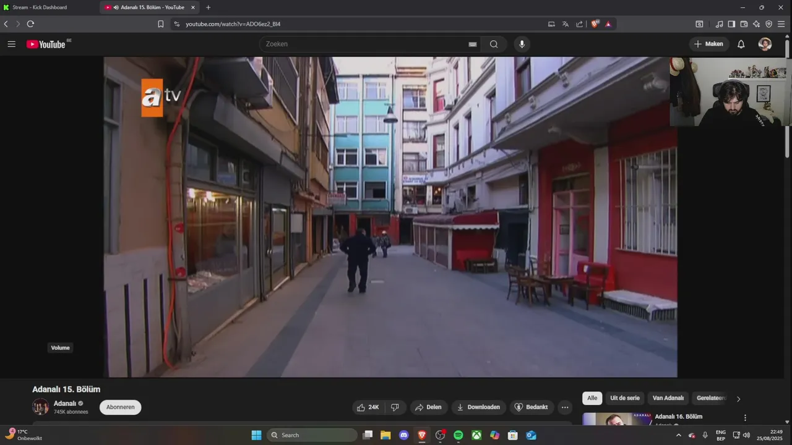Open Leo AI sparkle icon
The width and height of the screenshot is (792, 445).
pos(756,24)
